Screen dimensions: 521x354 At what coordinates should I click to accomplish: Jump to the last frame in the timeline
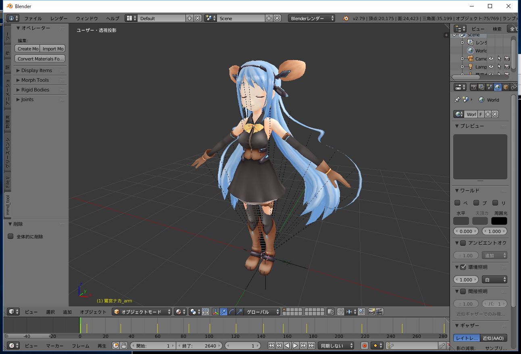(x=311, y=346)
